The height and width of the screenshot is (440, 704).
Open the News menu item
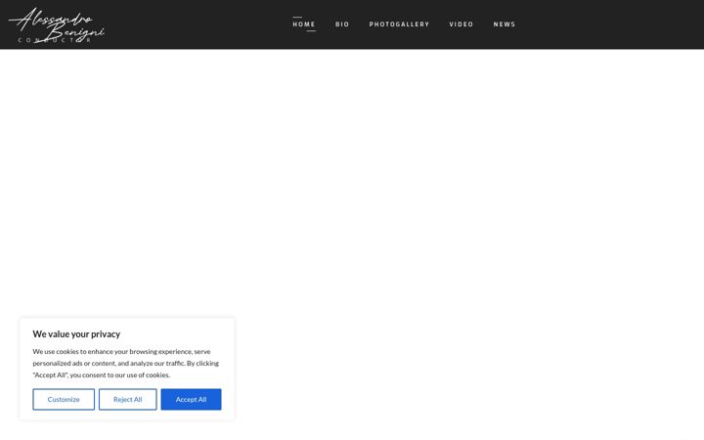click(505, 24)
